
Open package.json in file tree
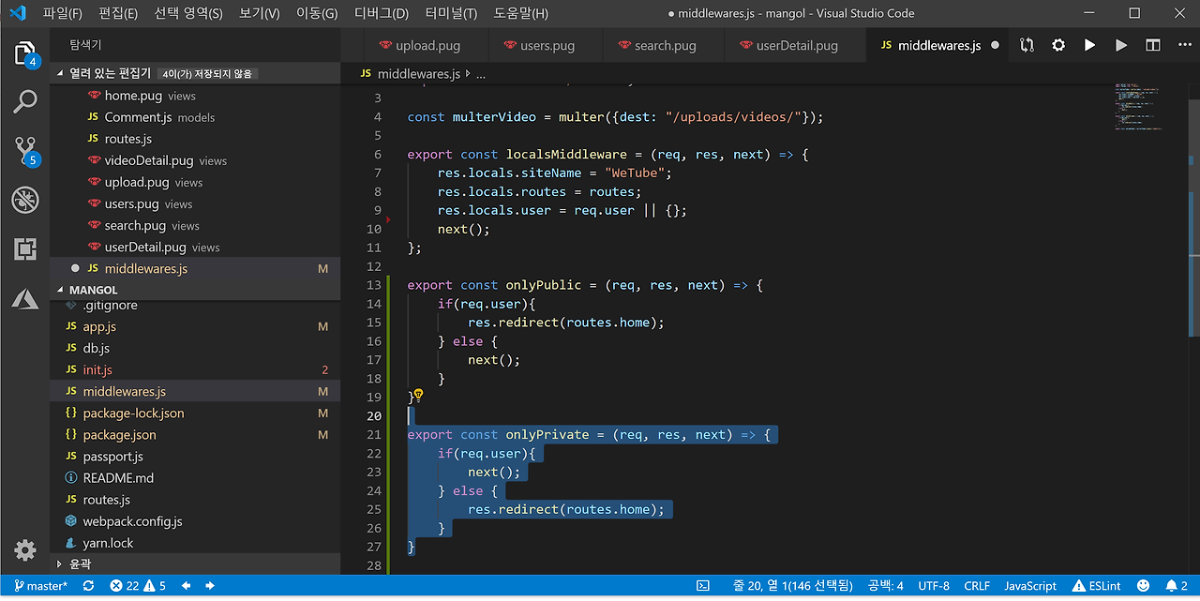195,434
